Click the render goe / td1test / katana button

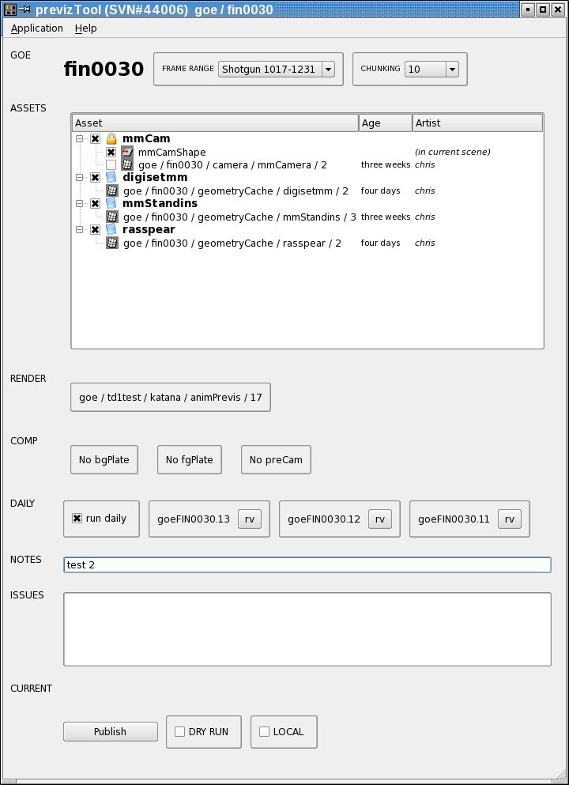(x=171, y=398)
